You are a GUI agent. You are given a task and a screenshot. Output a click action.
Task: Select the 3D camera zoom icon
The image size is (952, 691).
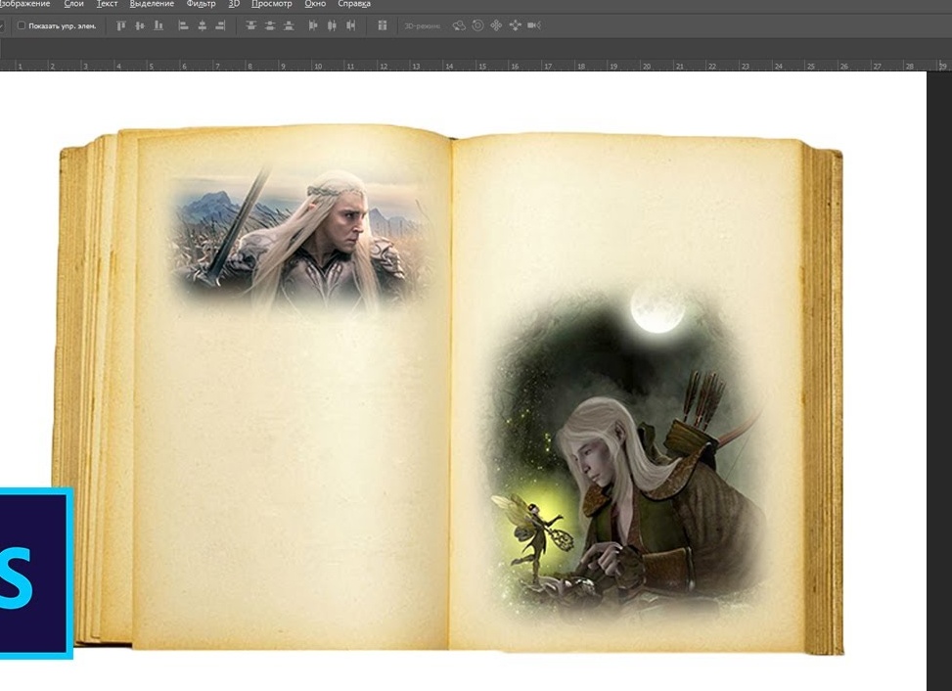534,25
